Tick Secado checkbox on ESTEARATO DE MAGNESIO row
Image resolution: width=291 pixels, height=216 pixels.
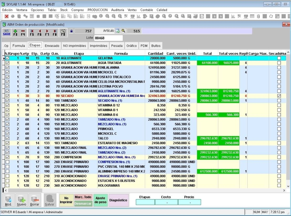pos(279,143)
